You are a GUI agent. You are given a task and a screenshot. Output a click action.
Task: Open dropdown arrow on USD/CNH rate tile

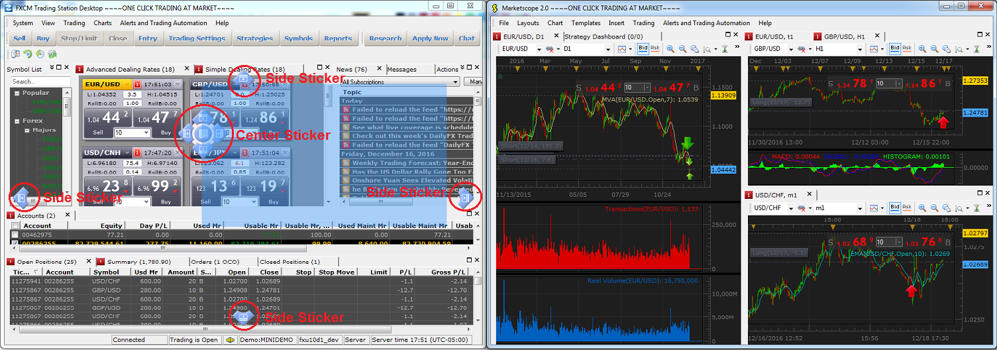coord(127,152)
